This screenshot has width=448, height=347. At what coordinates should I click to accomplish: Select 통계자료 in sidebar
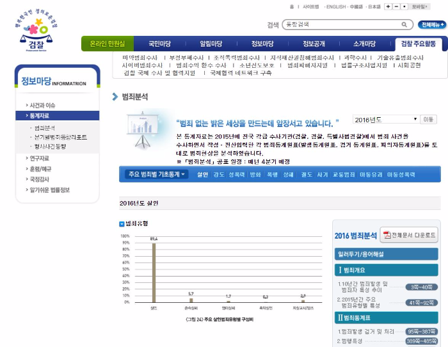point(58,115)
